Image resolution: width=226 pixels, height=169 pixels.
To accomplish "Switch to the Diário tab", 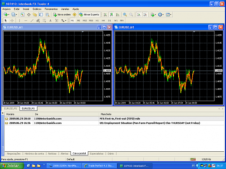I will [111, 154].
